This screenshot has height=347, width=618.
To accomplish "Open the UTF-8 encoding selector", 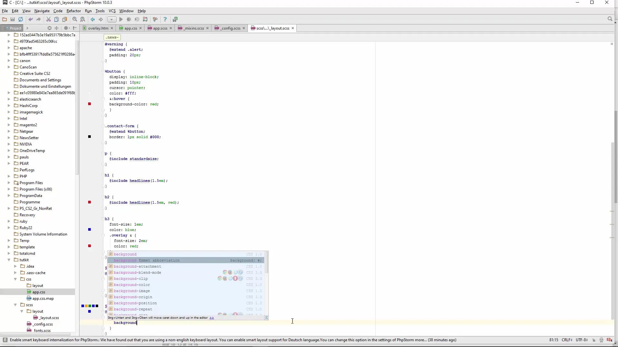I will (x=582, y=340).
